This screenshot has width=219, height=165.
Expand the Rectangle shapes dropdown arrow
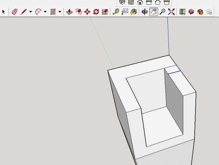[x=60, y=12]
